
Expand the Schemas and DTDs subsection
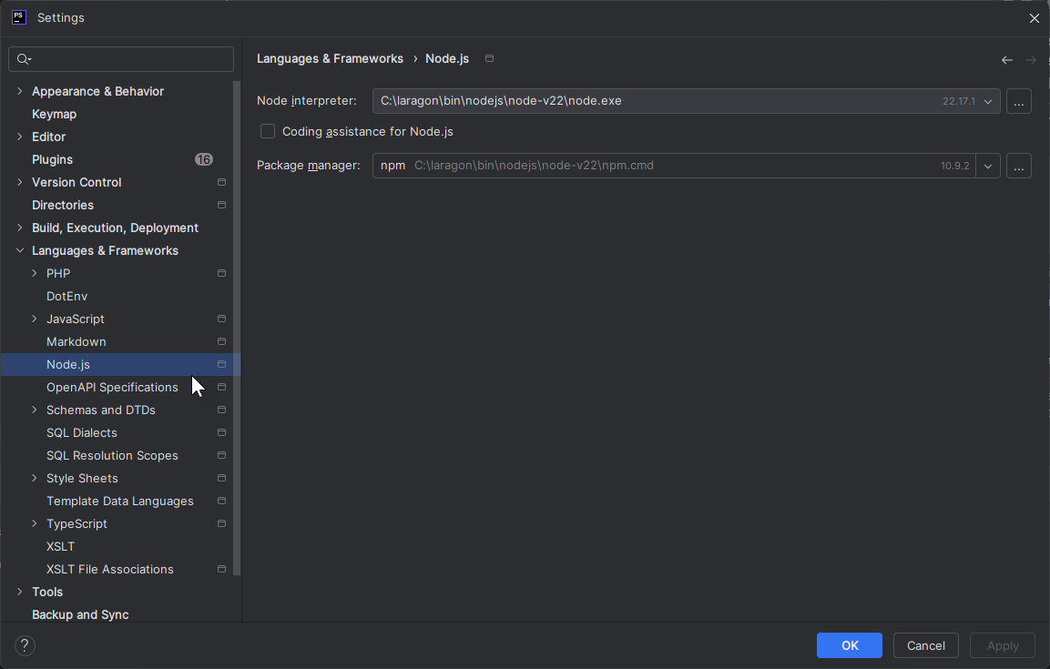[x=35, y=410]
